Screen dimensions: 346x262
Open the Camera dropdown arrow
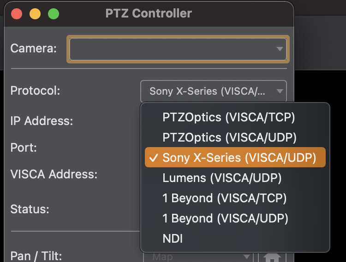[x=280, y=49]
